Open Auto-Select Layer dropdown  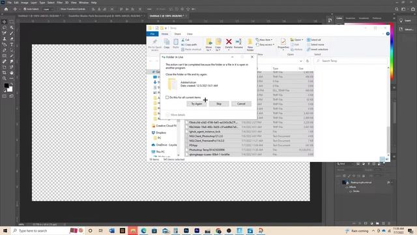[x=48, y=9]
